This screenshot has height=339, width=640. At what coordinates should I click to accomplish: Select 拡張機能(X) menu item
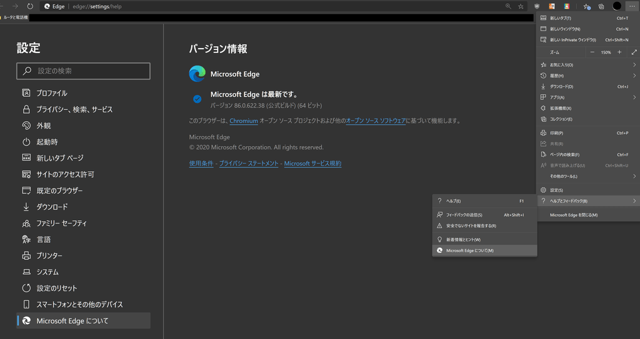587,108
